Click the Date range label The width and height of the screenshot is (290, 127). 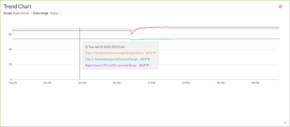pos(41,13)
